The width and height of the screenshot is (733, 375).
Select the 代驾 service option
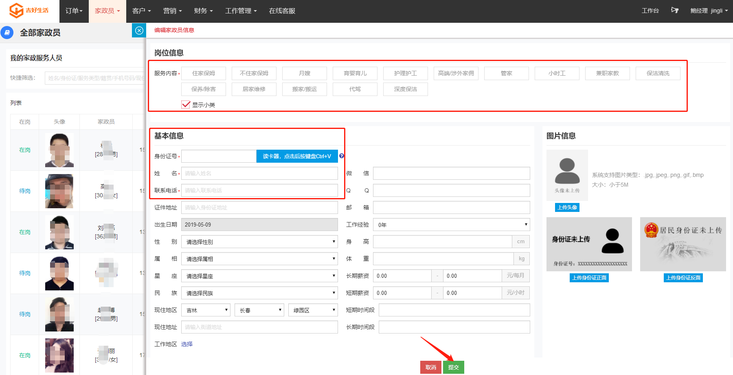click(x=355, y=89)
